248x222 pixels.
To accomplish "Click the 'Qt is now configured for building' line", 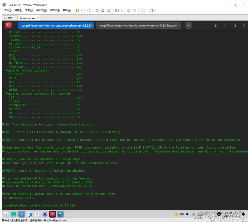I will point(47,178).
